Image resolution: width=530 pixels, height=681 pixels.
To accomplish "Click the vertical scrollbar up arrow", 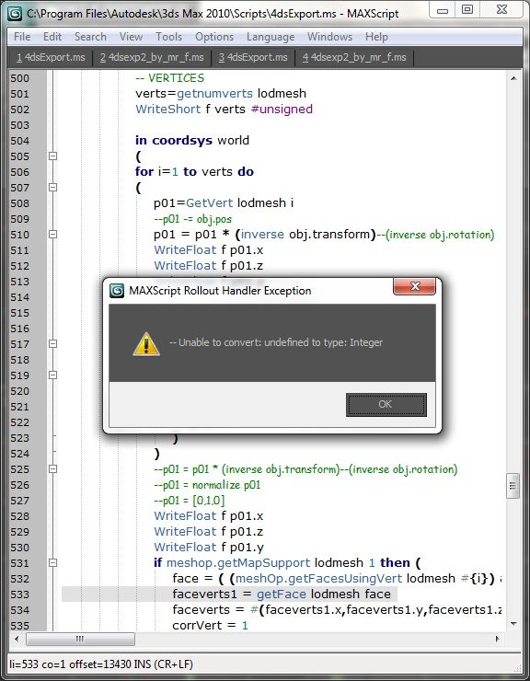I will click(x=513, y=78).
